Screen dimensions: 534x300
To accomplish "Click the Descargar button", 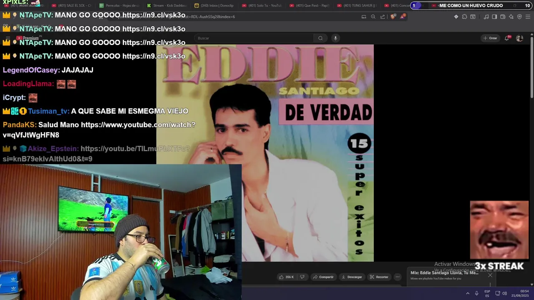I will (x=352, y=277).
